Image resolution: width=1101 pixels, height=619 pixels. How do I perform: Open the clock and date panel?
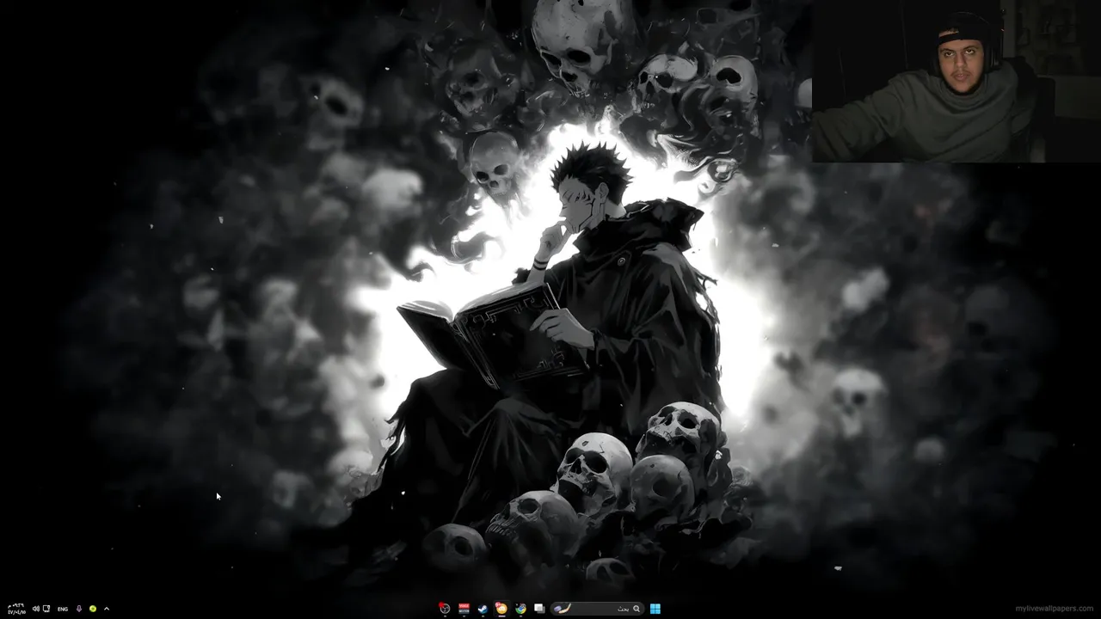[16, 609]
